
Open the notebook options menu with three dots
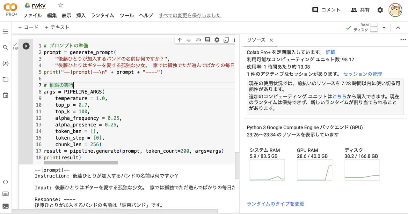tap(403, 39)
